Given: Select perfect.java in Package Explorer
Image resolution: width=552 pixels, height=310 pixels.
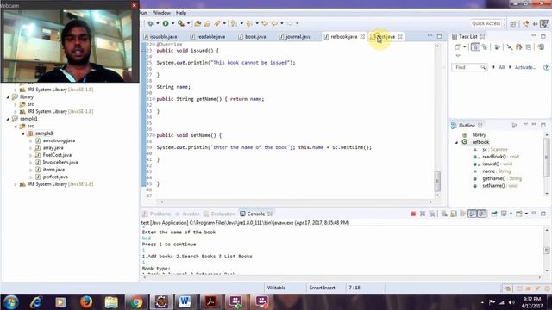Looking at the screenshot, I should [x=55, y=177].
